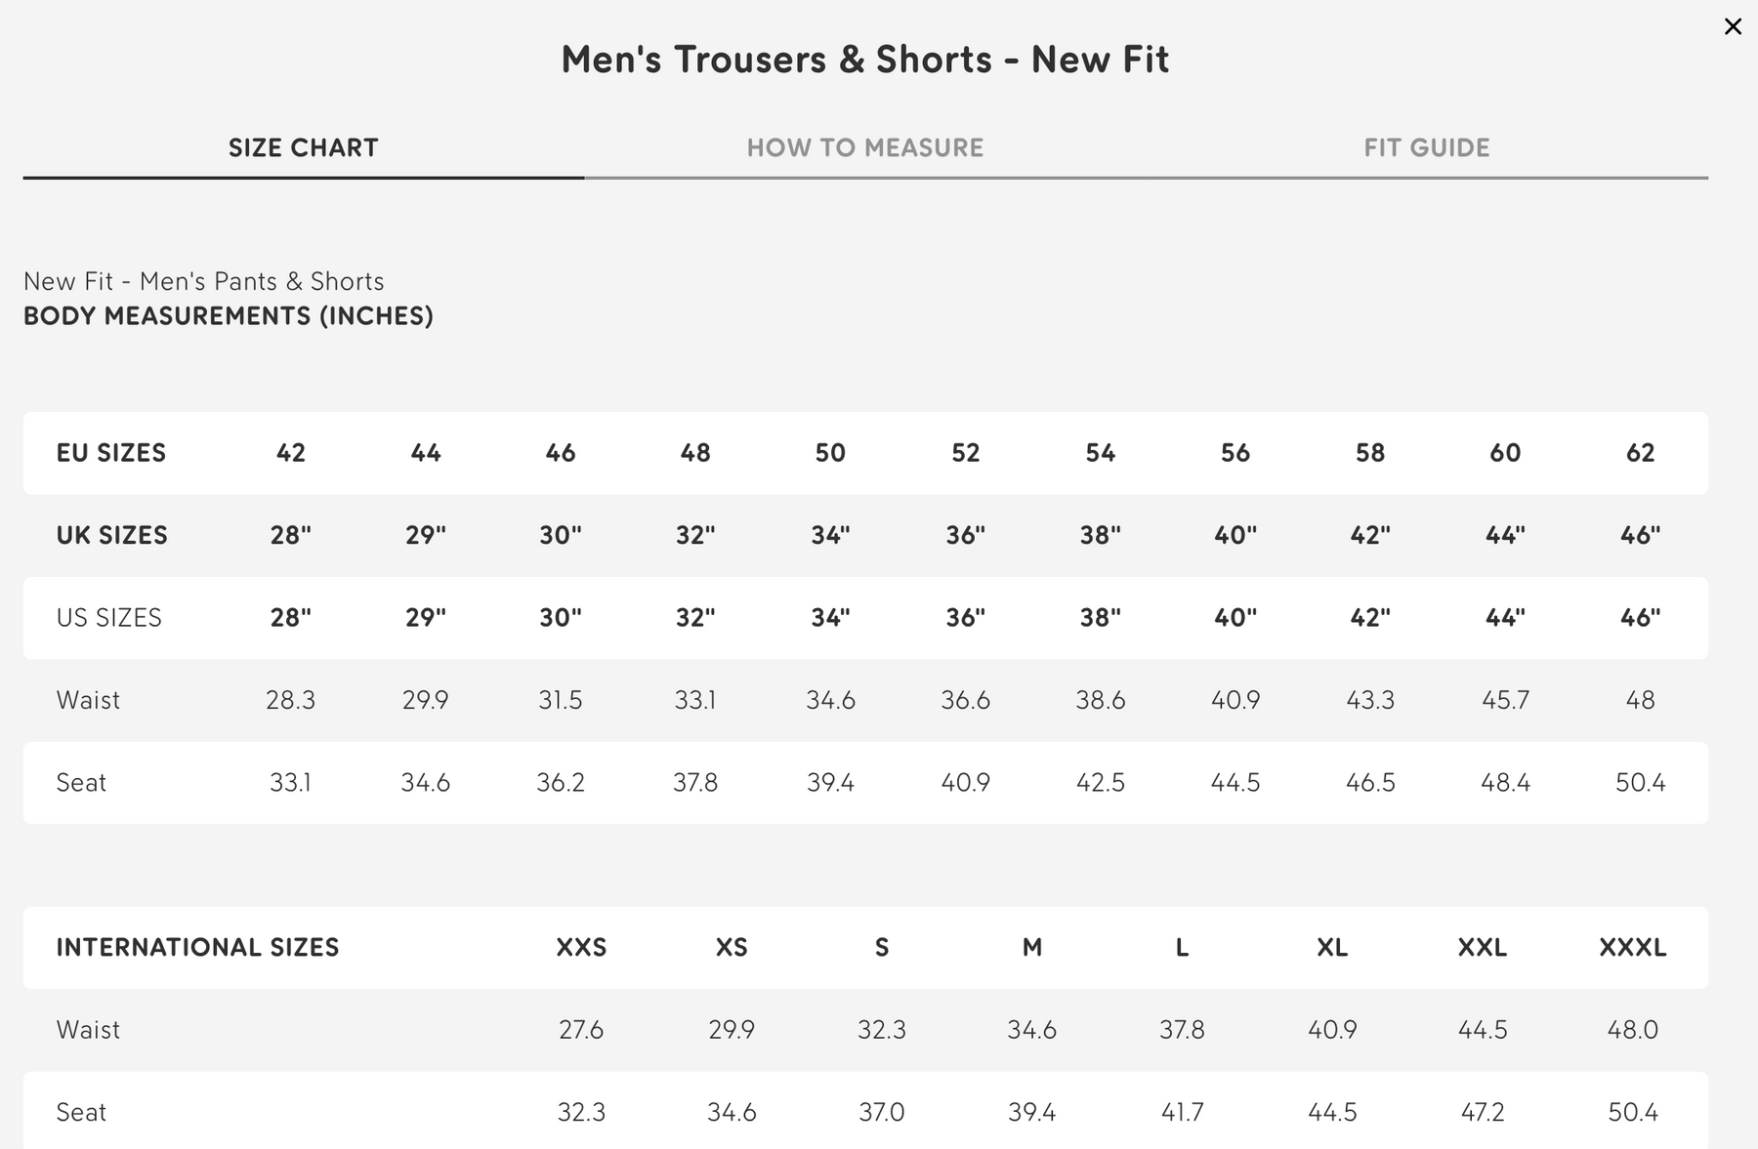
Task: Click the UK SIZES row label
Action: click(112, 535)
